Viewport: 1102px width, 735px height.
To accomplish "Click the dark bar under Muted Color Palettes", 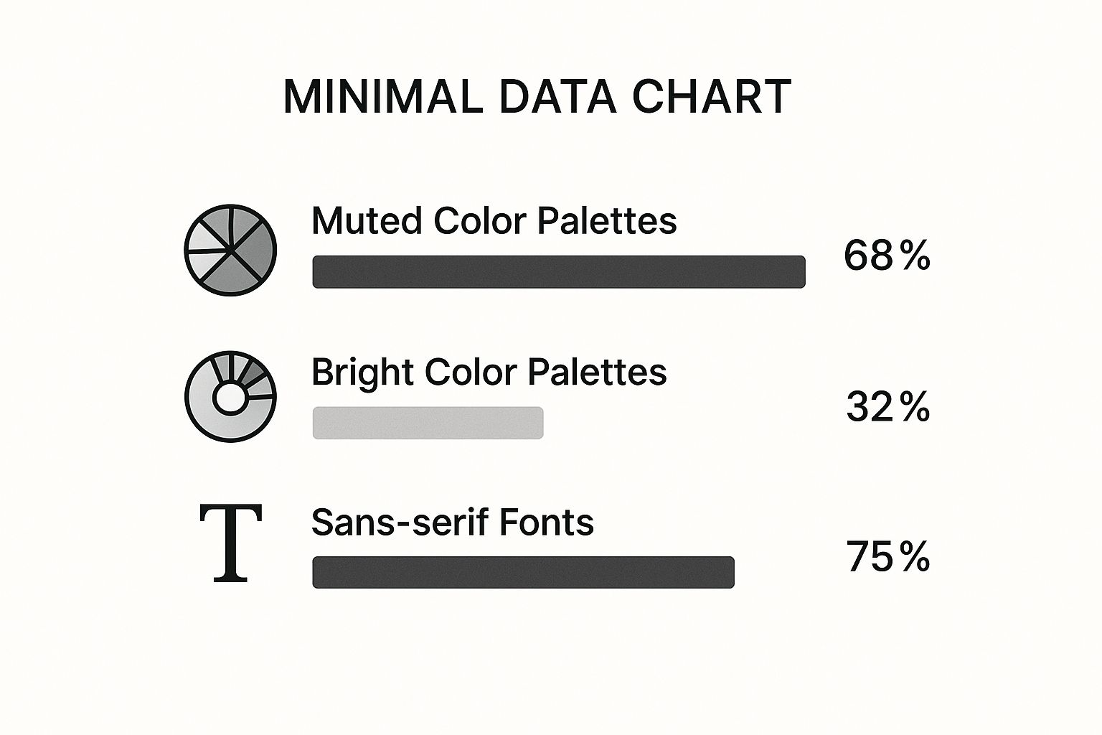I will (559, 272).
